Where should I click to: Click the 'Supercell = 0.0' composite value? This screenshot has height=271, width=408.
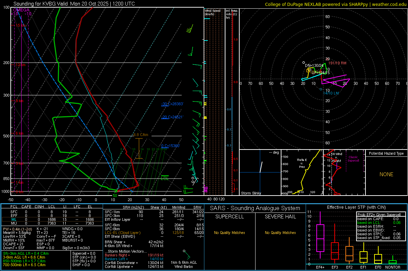click(x=84, y=253)
